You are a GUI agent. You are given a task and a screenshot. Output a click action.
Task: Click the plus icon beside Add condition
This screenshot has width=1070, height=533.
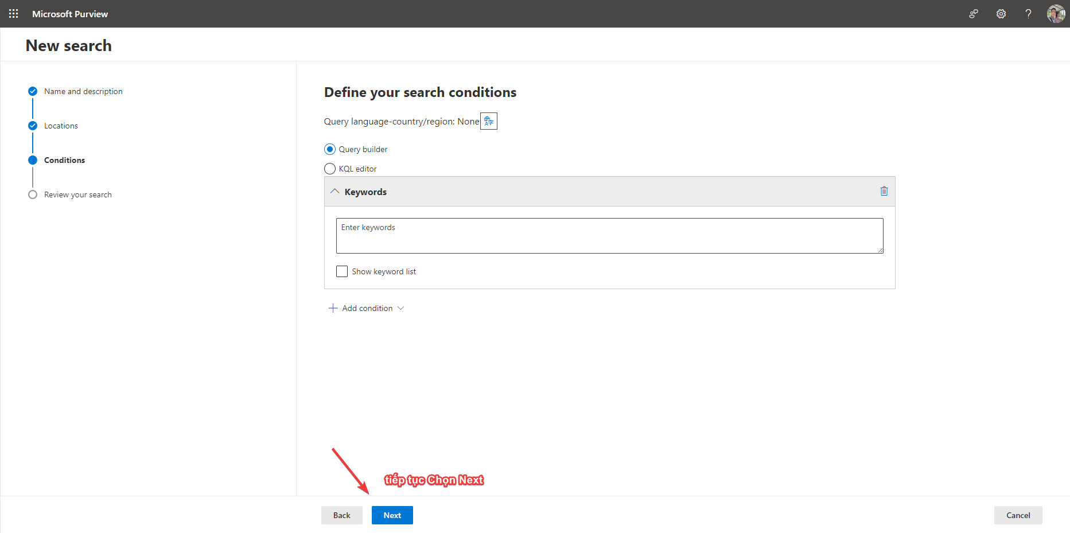333,308
